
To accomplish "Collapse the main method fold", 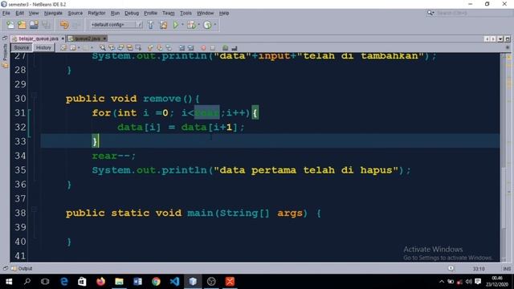I will point(34,209).
